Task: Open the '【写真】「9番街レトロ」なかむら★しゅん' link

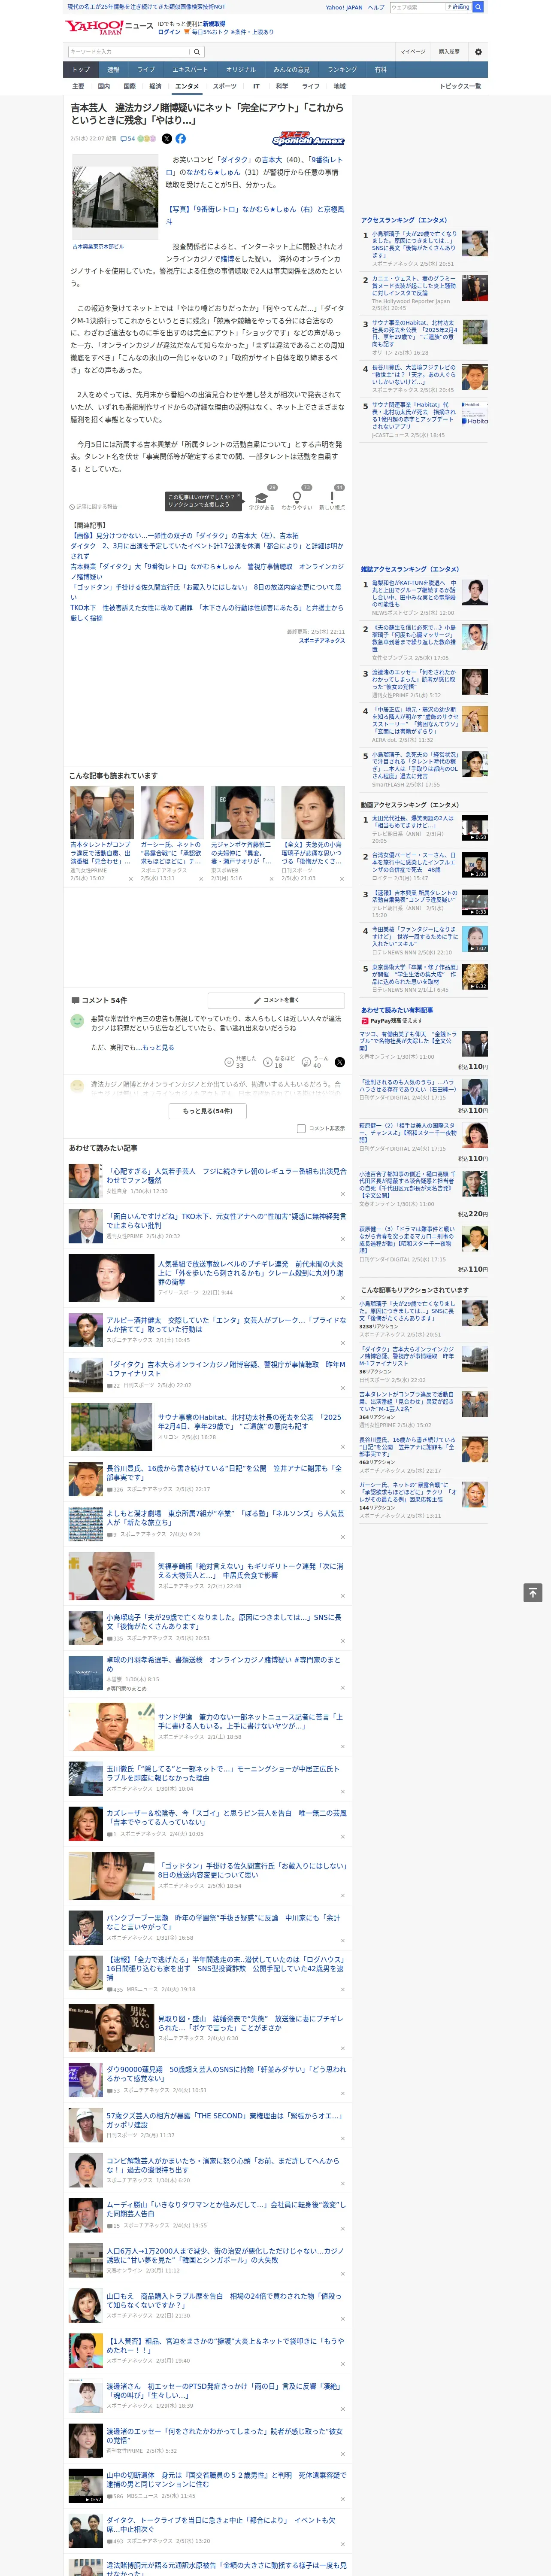Action: (x=255, y=215)
